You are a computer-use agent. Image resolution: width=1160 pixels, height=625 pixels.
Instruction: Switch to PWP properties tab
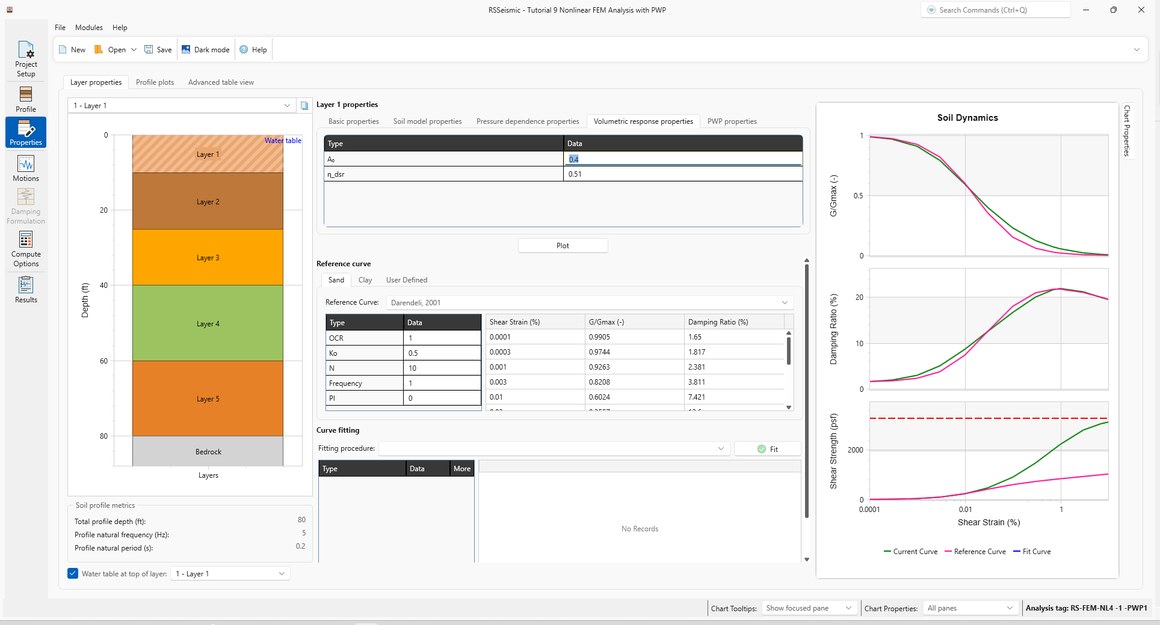pyautogui.click(x=732, y=121)
